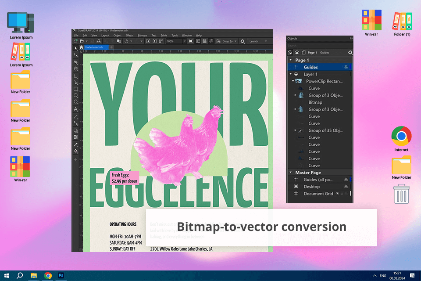Open the zoom level 180% dropdown
Viewport: 421px width, 281px height.
[185, 41]
